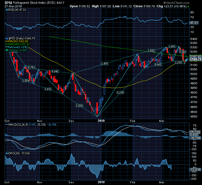Click the $PSI ticker symbol in header

9,2
